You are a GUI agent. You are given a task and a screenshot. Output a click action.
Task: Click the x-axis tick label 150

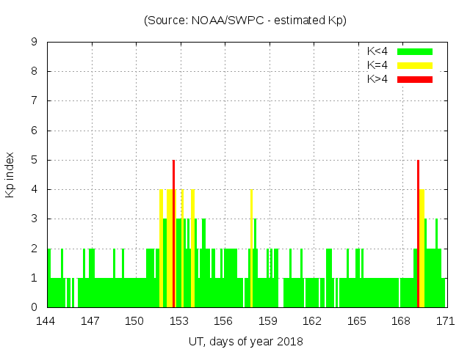[x=135, y=321]
